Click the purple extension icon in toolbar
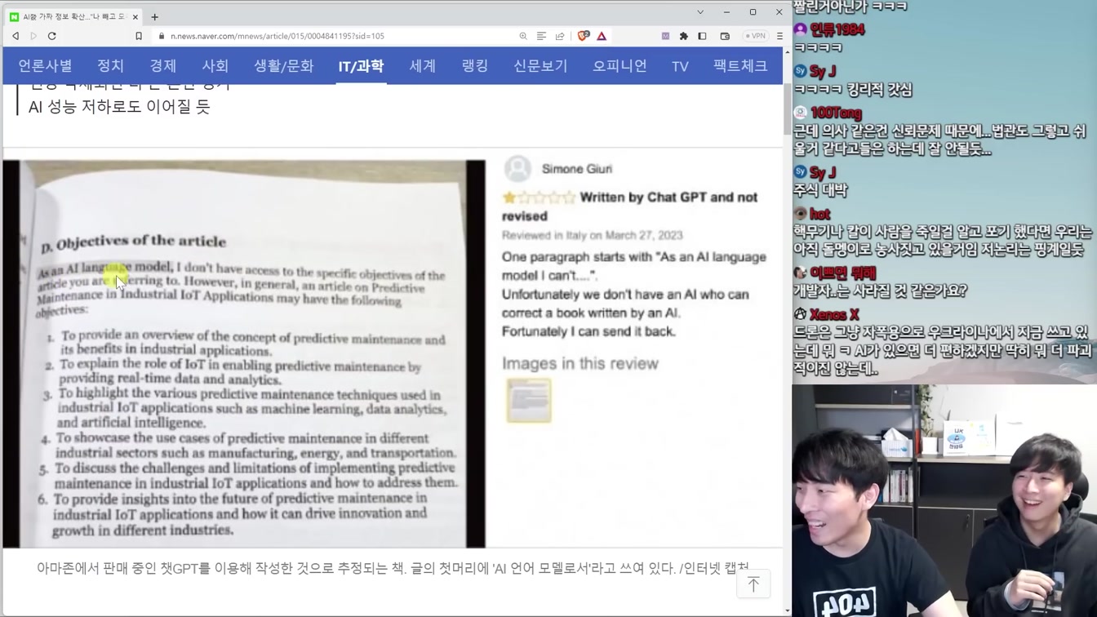This screenshot has width=1097, height=617. click(665, 36)
